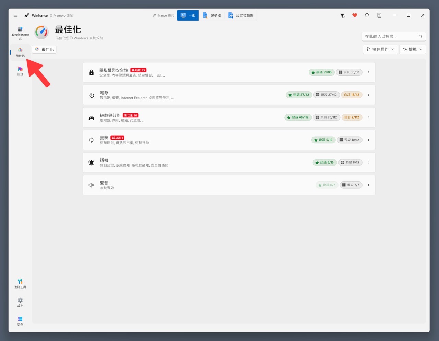Screen dimensions: 439x341
Task: Click the power icon of 電源 row
Action: (92, 95)
